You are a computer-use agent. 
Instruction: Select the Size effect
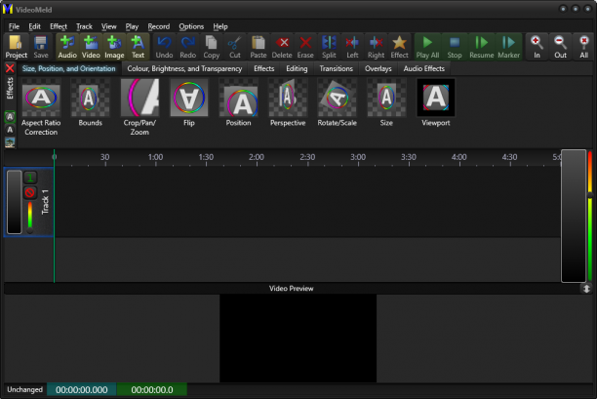tap(386, 102)
